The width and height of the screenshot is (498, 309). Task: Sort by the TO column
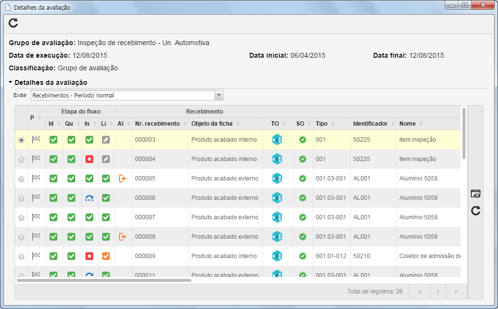[x=284, y=124]
